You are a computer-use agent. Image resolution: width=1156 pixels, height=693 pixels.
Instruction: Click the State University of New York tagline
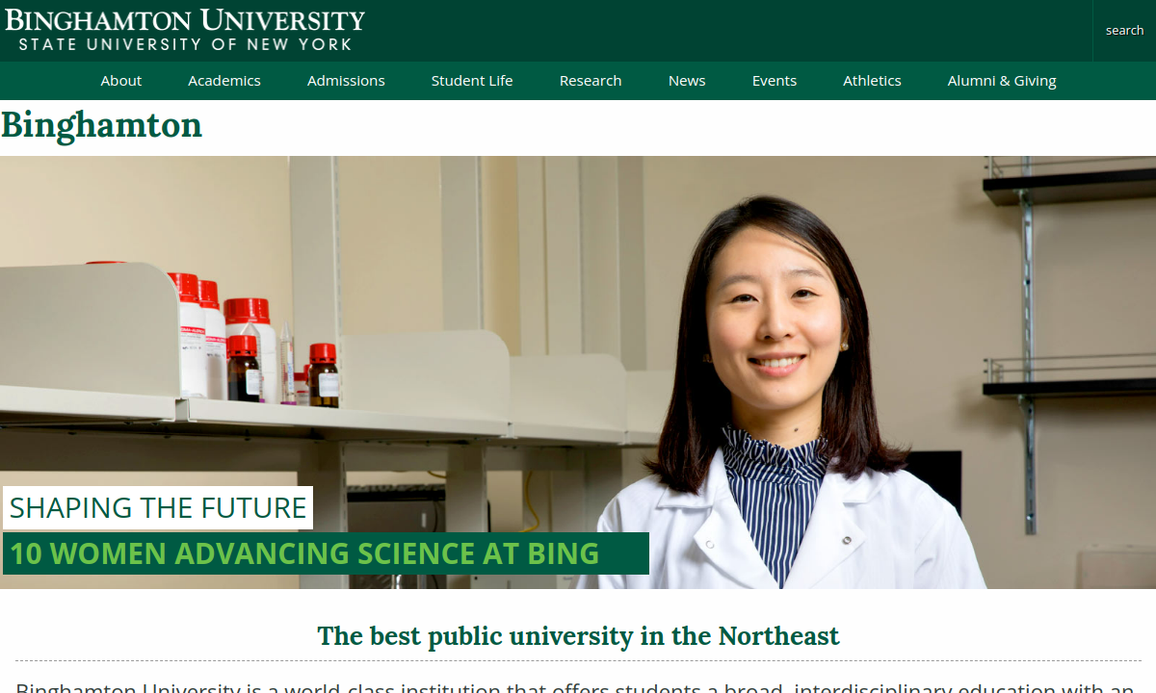[185, 44]
